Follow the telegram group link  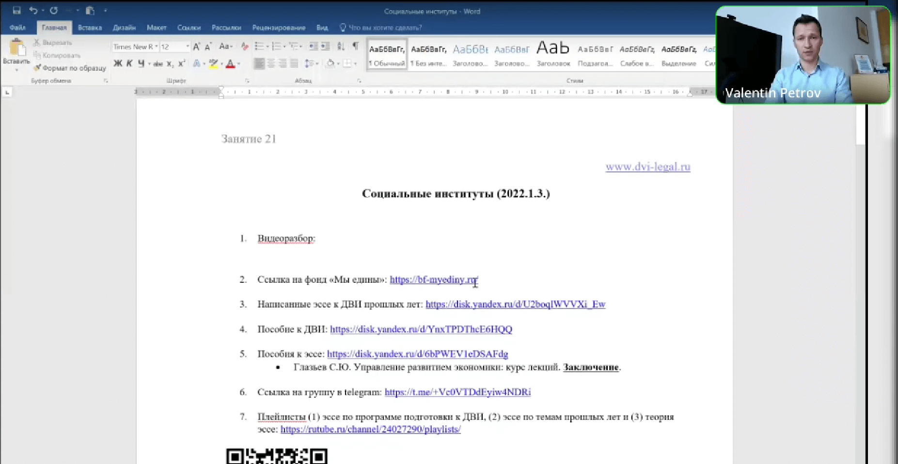coord(457,392)
